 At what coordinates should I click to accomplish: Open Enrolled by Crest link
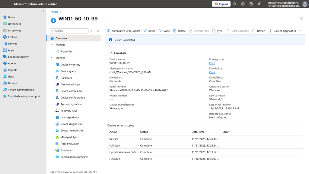point(212,72)
